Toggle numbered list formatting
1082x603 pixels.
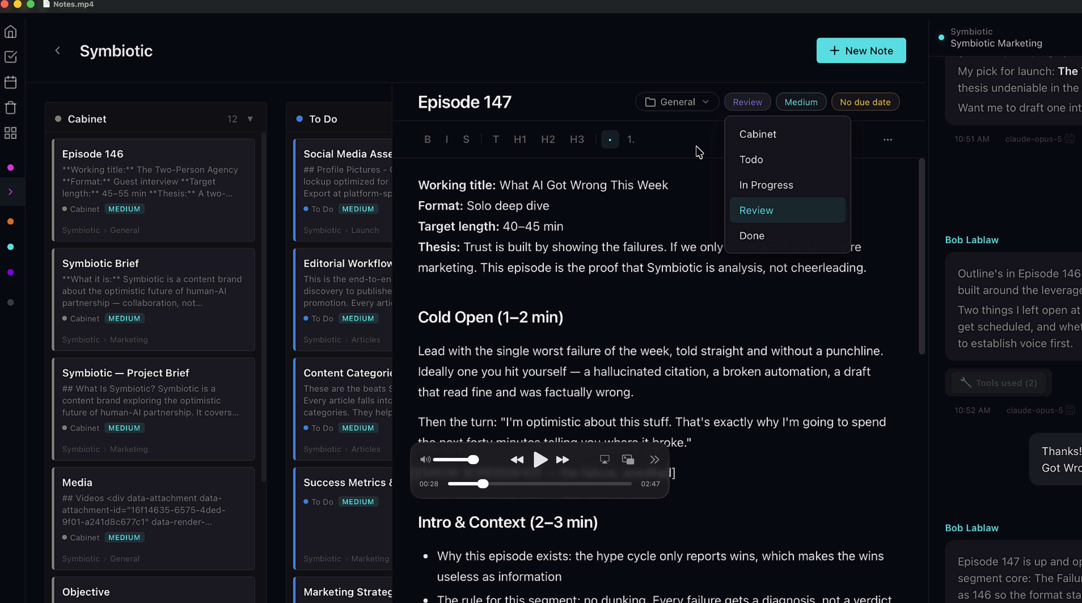coord(631,139)
